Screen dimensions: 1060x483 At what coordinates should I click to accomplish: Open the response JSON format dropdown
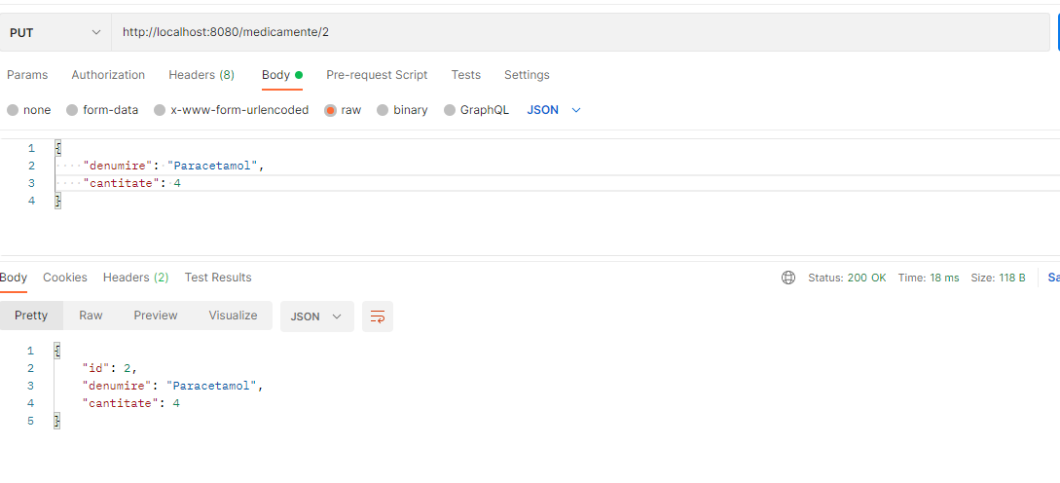pos(317,316)
